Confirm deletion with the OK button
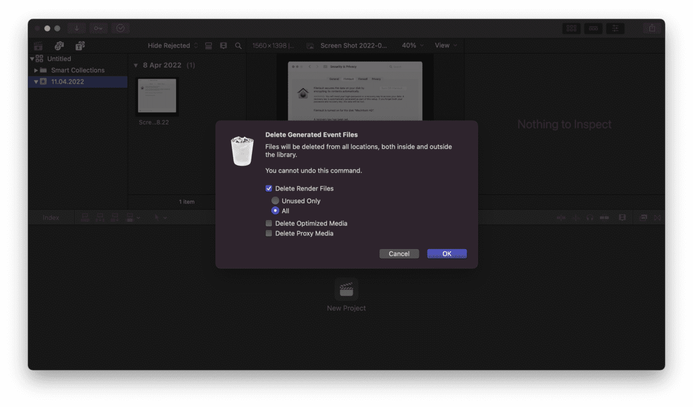Viewport: 693px width, 407px height. click(x=447, y=254)
